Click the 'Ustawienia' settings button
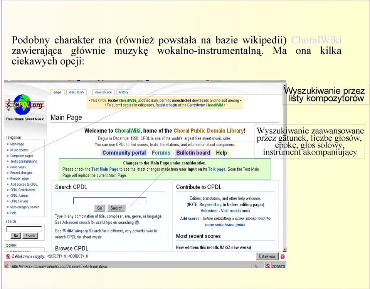The height and width of the screenshot is (289, 370). coord(267,256)
